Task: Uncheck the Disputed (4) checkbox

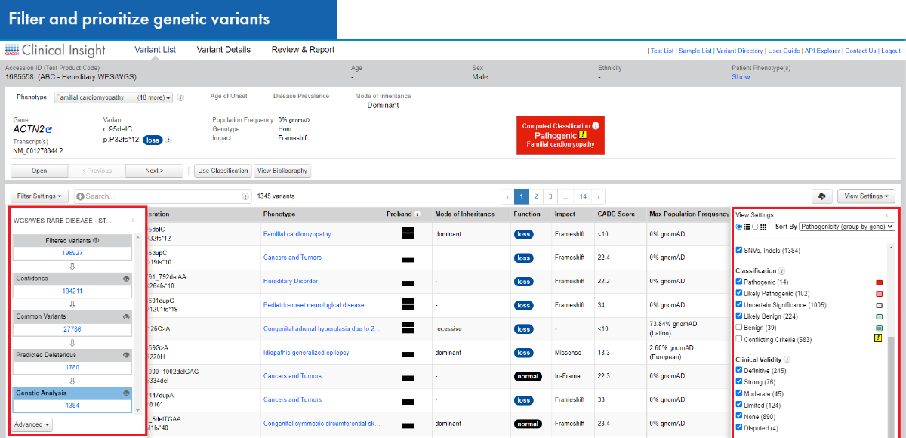Action: pos(739,428)
